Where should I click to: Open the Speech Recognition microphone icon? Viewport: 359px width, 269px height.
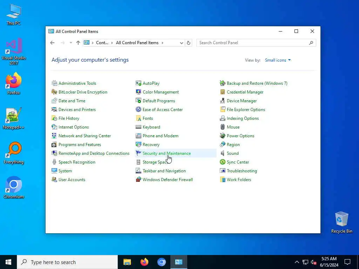(x=54, y=162)
